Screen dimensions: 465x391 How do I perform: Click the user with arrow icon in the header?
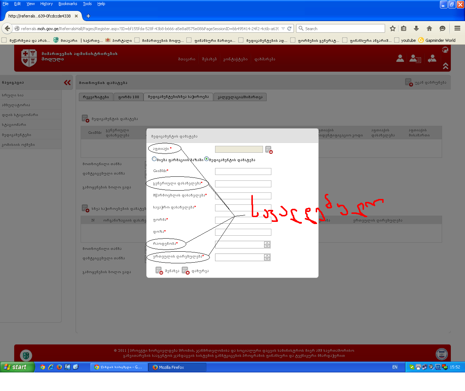pos(432,59)
